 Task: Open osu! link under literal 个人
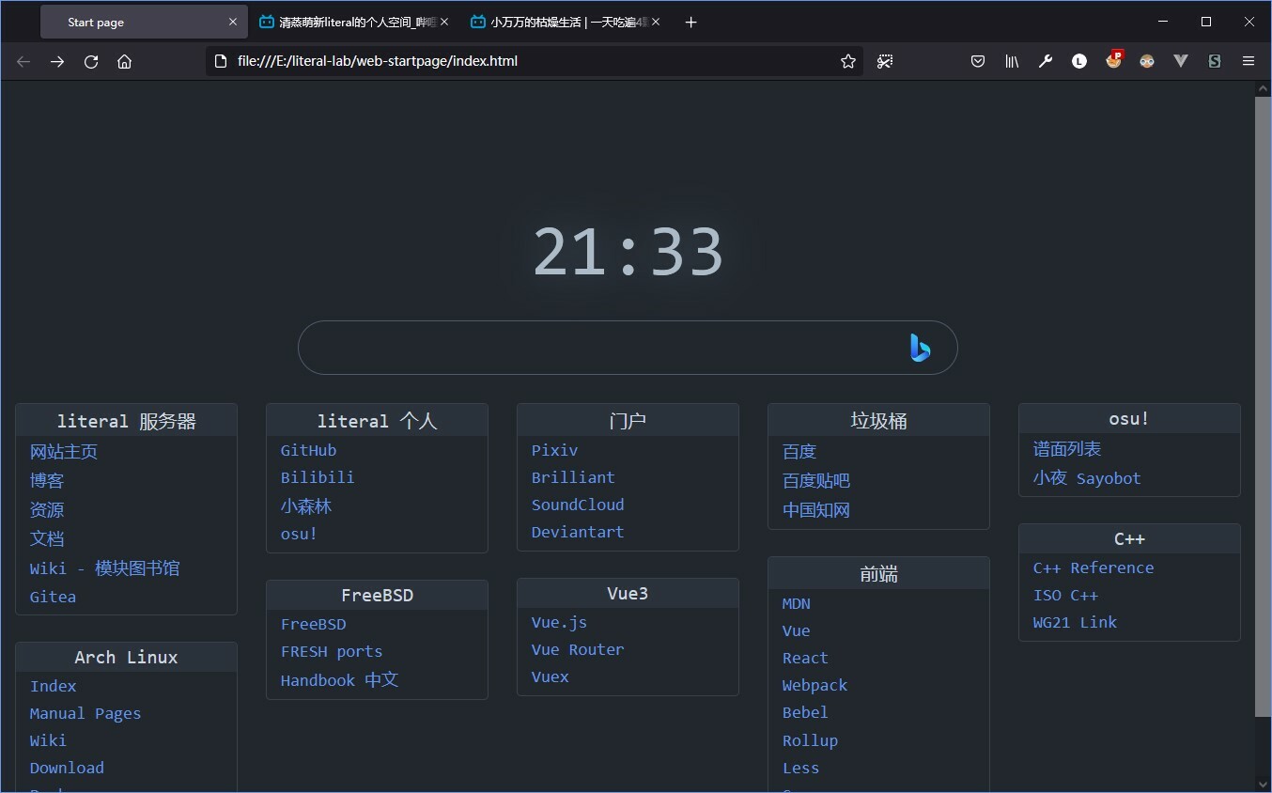[299, 534]
